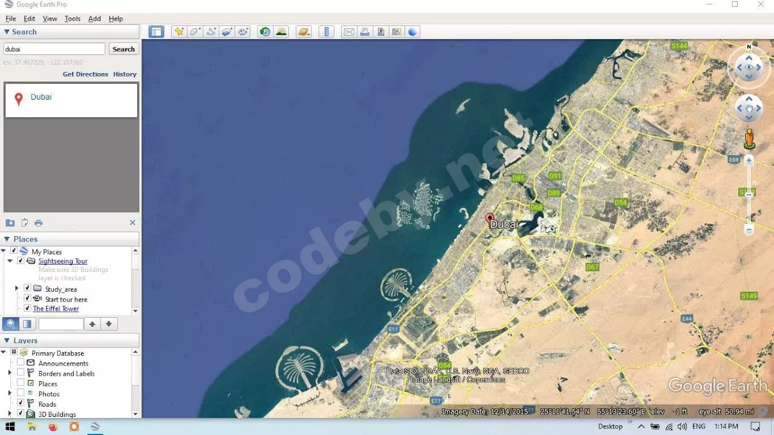
Task: Email the current view
Action: tap(349, 32)
